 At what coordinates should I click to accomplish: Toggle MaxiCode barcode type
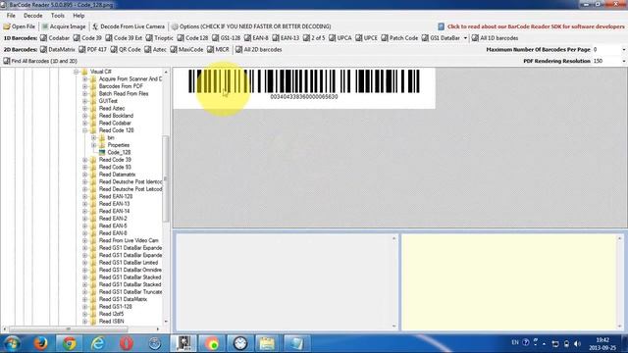tap(187, 50)
